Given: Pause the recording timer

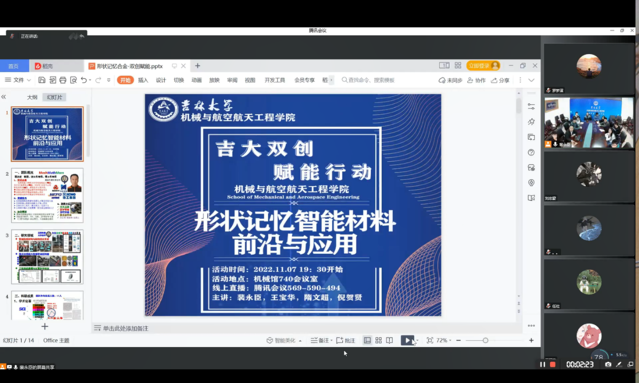Looking at the screenshot, I should pos(542,364).
